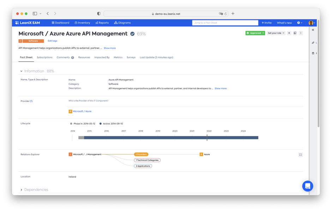The width and height of the screenshot is (332, 211).
Task: Open the comments icon next to plus button
Action: [295, 33]
